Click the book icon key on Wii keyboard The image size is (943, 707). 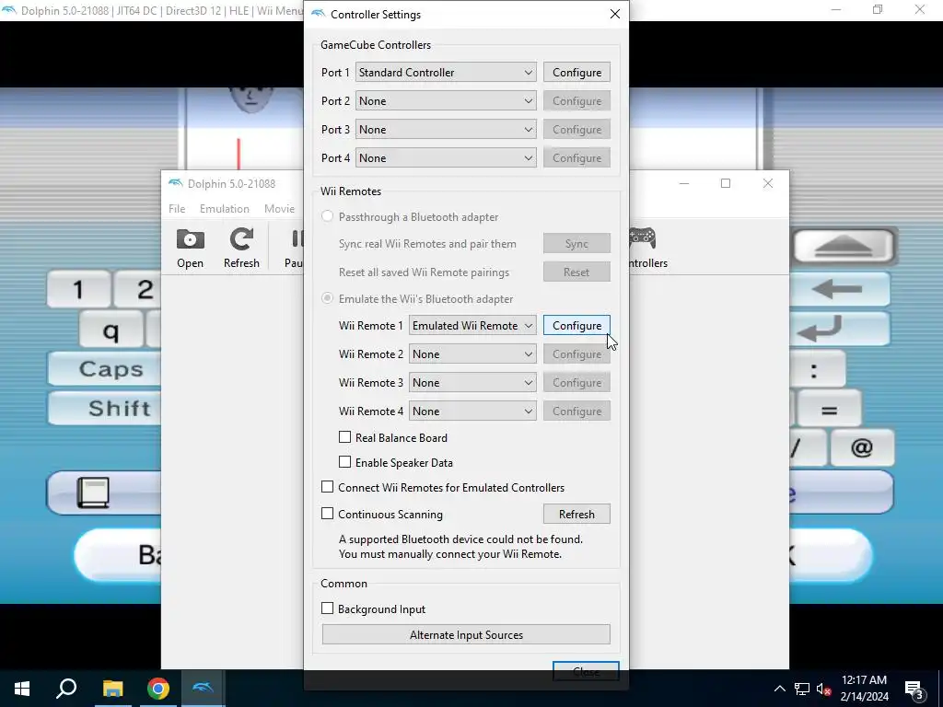(x=93, y=493)
